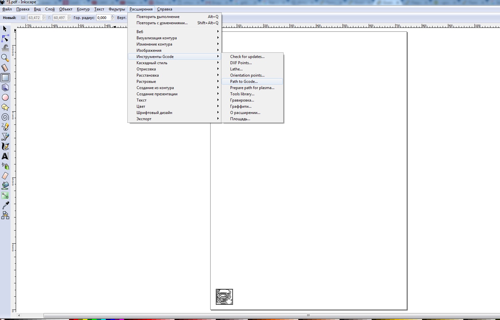
Task: Choose Гравировка…
Action: [252, 100]
